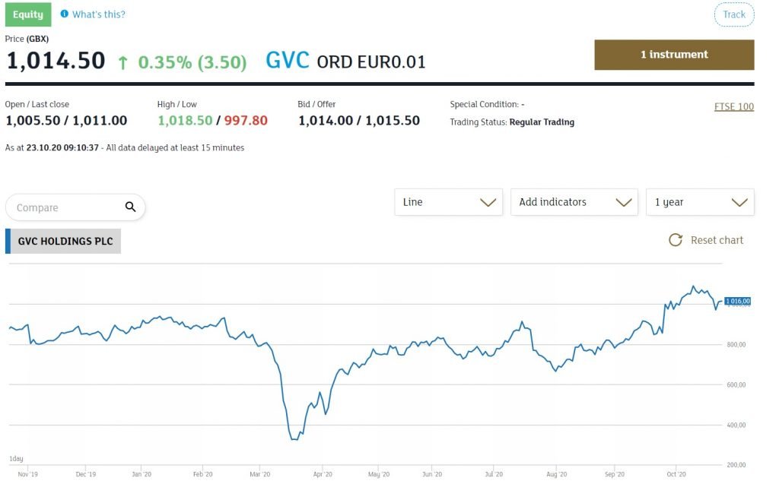The height and width of the screenshot is (487, 779).
Task: Click the blue 1 016,00 price marker
Action: [x=738, y=302]
